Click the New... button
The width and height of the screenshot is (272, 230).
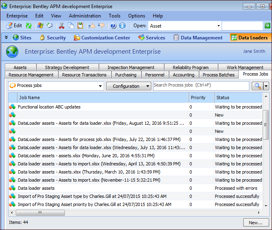point(255,223)
